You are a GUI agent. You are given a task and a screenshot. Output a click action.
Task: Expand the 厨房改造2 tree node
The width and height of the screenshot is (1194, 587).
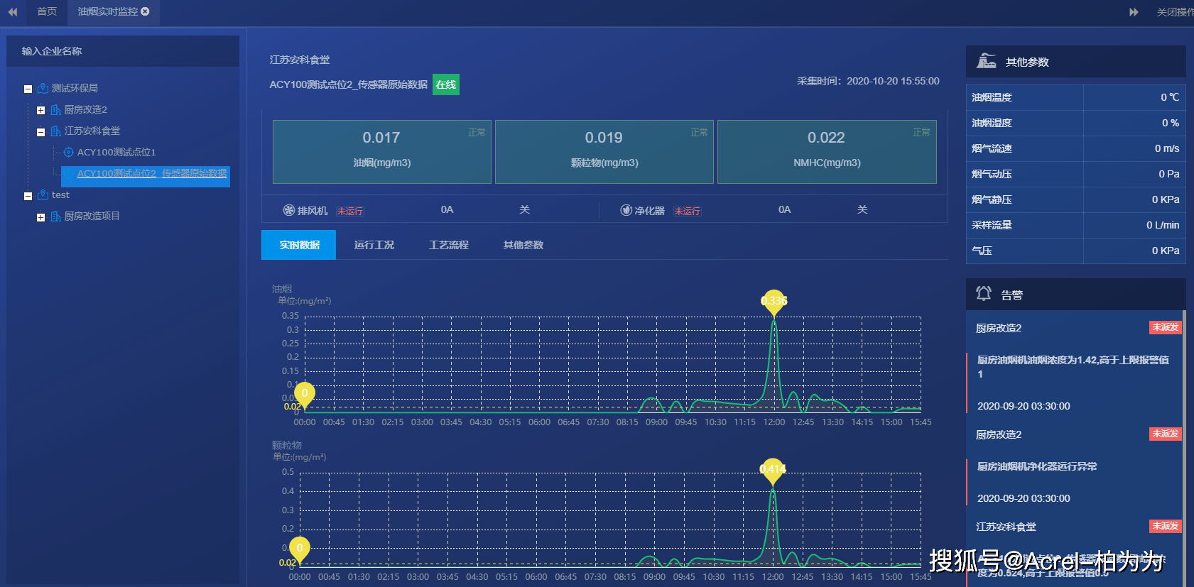[x=41, y=110]
